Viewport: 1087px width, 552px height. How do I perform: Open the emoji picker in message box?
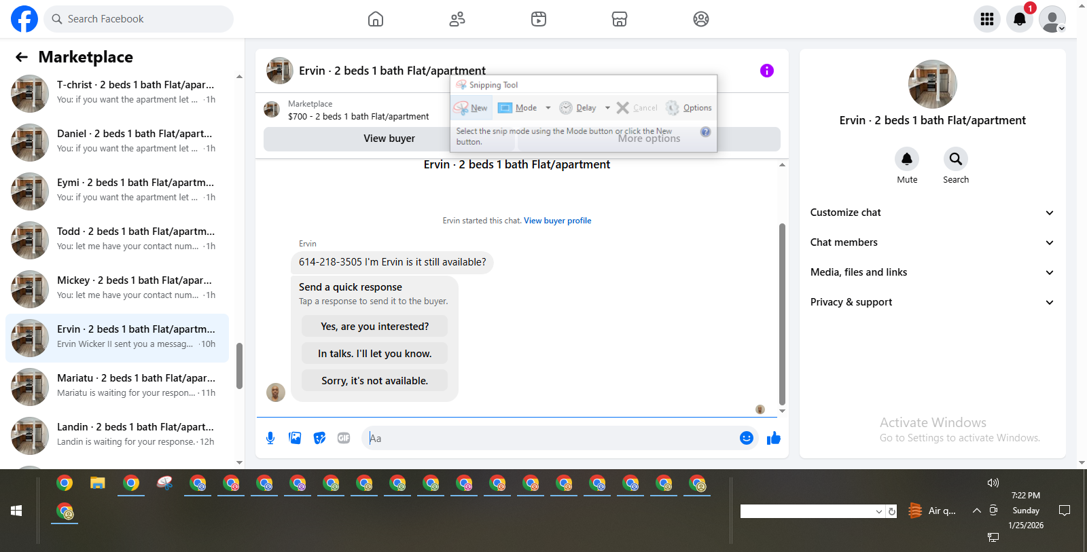[x=747, y=438]
